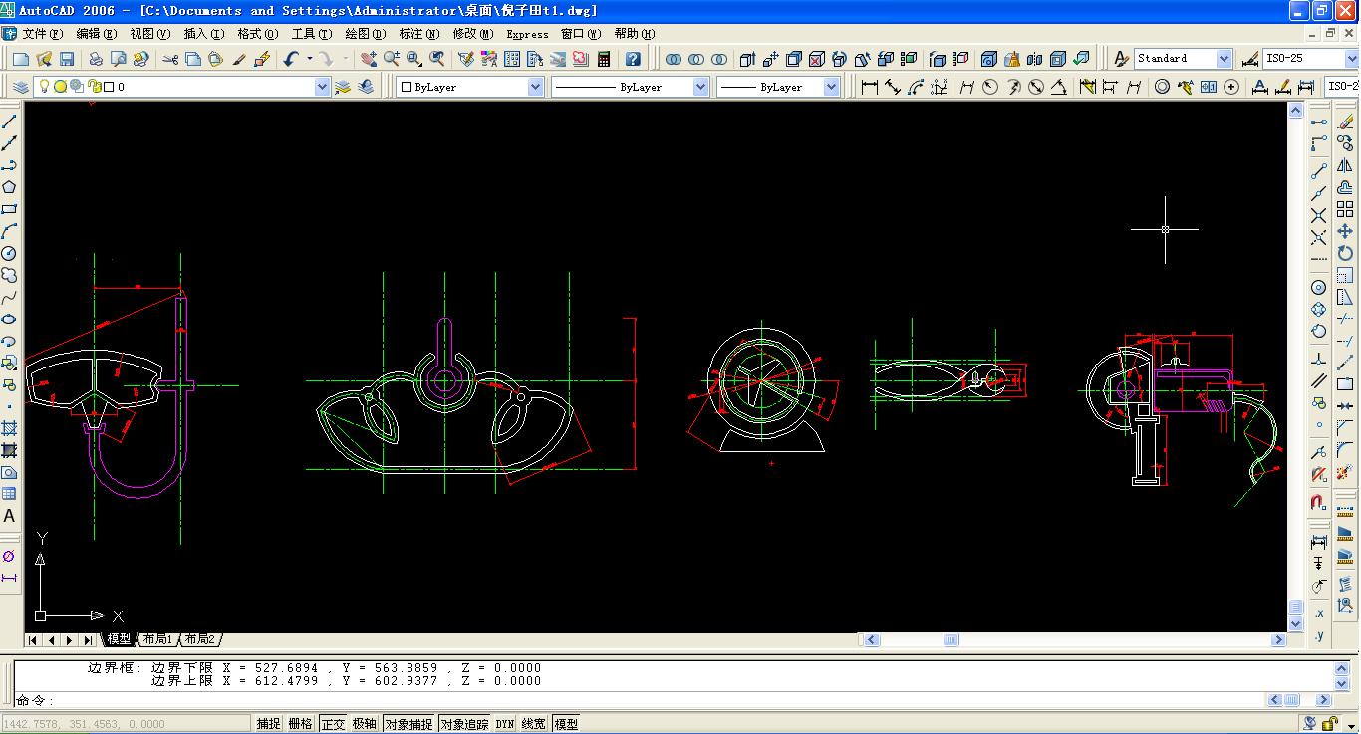The image size is (1361, 734).
Task: Toggle 正交 ortho mode in status bar
Action: (x=333, y=724)
